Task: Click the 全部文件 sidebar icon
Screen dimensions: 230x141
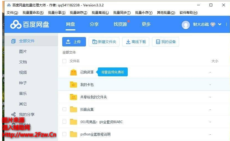Action: coord(13,41)
